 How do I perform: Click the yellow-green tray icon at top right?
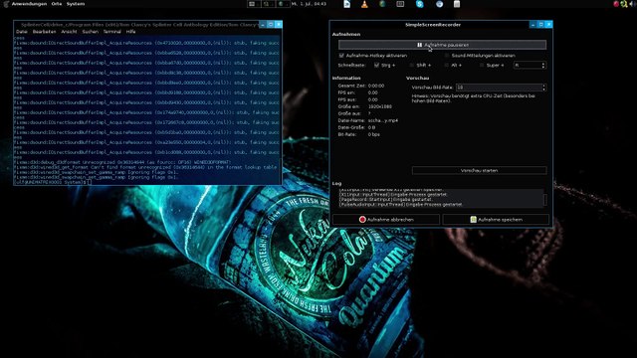coord(624,4)
